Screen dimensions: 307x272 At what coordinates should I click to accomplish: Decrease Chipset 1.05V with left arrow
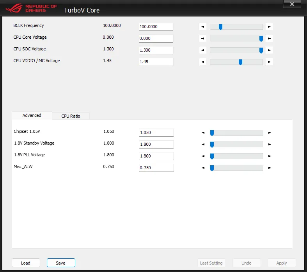pos(203,133)
